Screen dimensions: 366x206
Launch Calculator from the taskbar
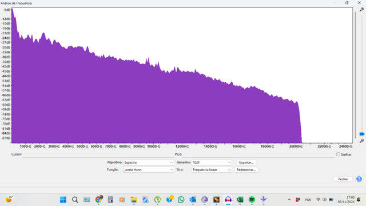click(x=110, y=200)
